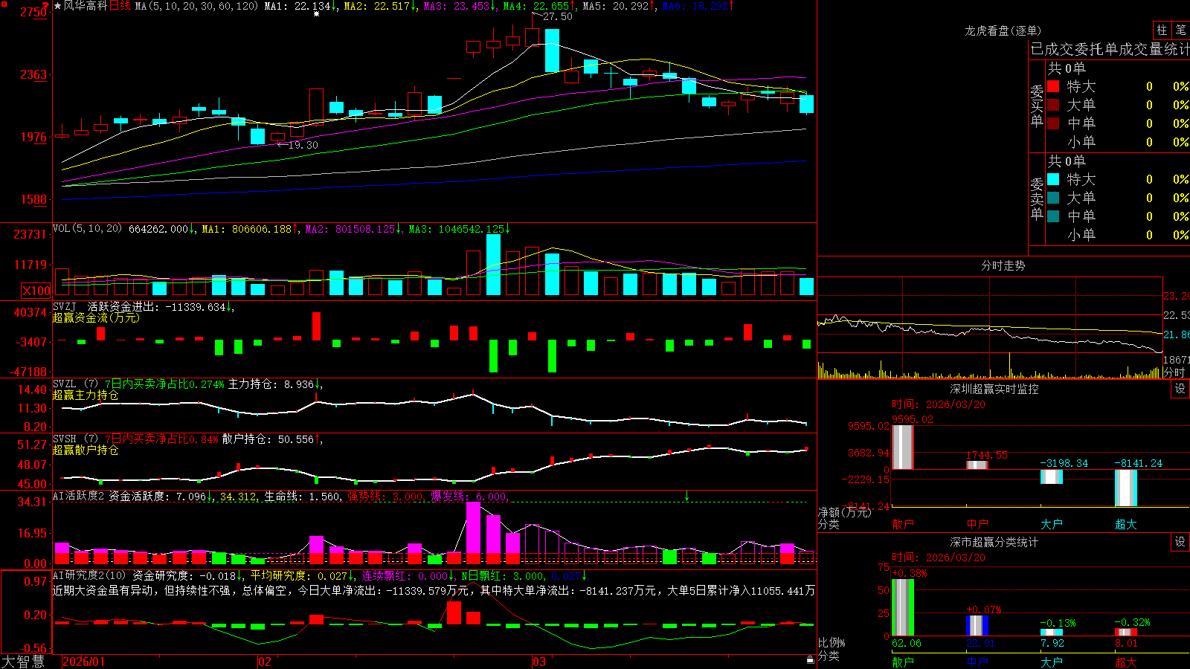Click the tall cyan candlestick at price peak
This screenshot has width=1190, height=669.
[x=552, y=51]
